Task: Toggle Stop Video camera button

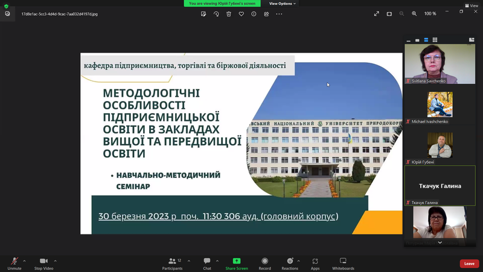Action: pyautogui.click(x=43, y=264)
